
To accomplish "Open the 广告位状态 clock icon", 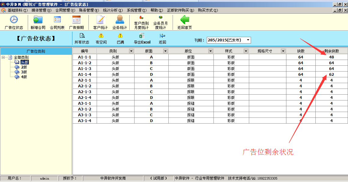I will click(14, 20).
